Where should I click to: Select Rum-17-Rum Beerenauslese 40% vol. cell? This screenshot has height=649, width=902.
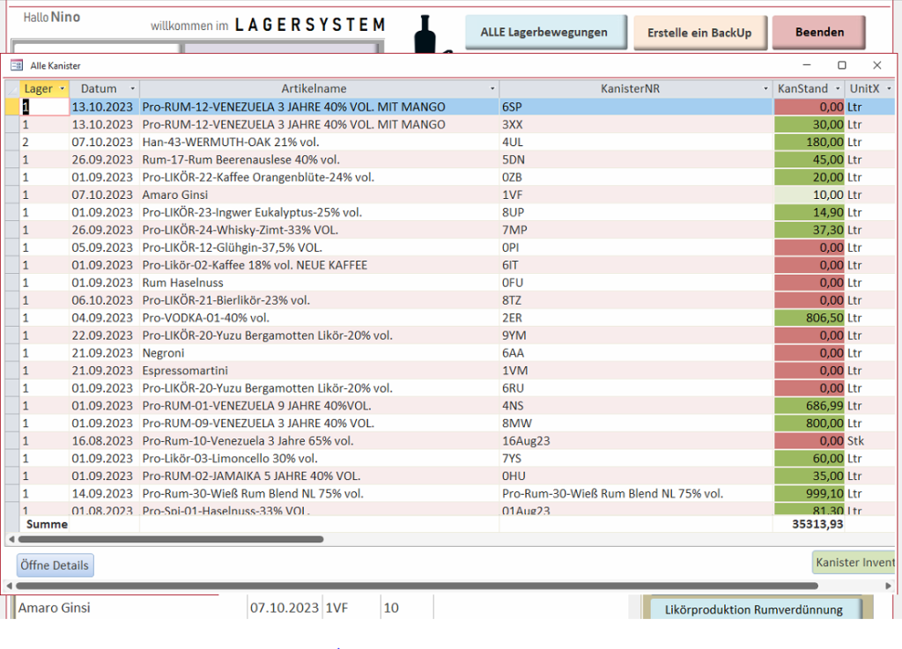319,159
